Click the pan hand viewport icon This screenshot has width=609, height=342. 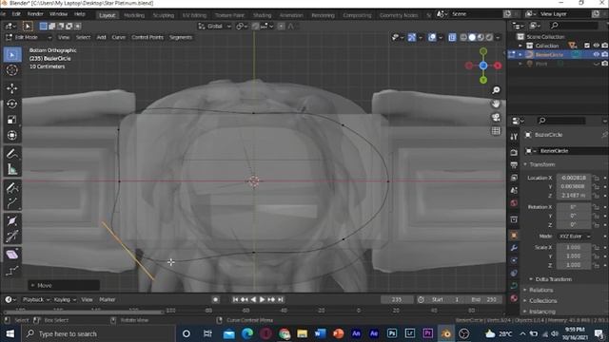(x=496, y=104)
